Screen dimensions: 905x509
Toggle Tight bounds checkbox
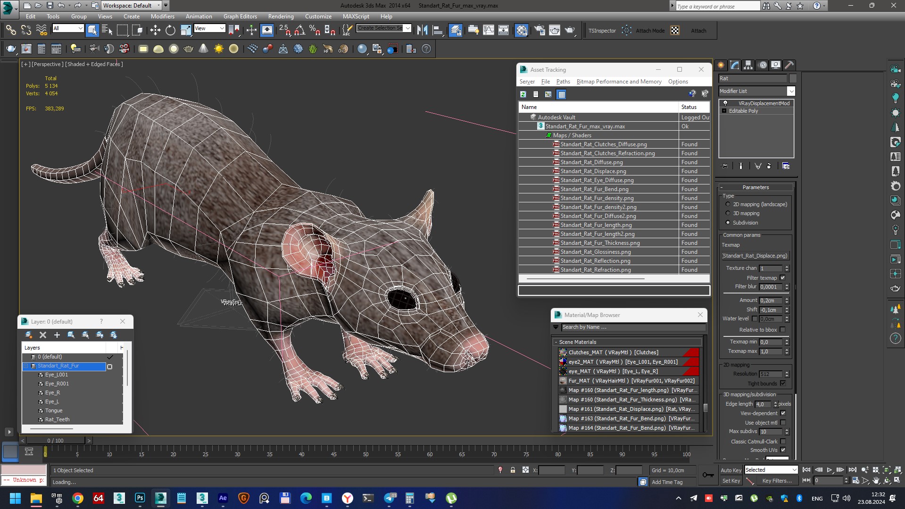pyautogui.click(x=783, y=384)
